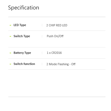
Task: Select the Switch Type label
Action: coord(22,36)
